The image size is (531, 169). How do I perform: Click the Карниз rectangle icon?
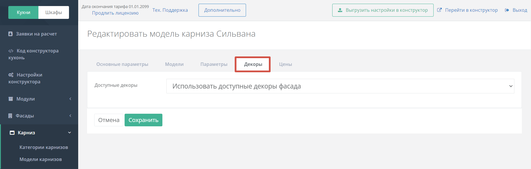tap(12, 133)
